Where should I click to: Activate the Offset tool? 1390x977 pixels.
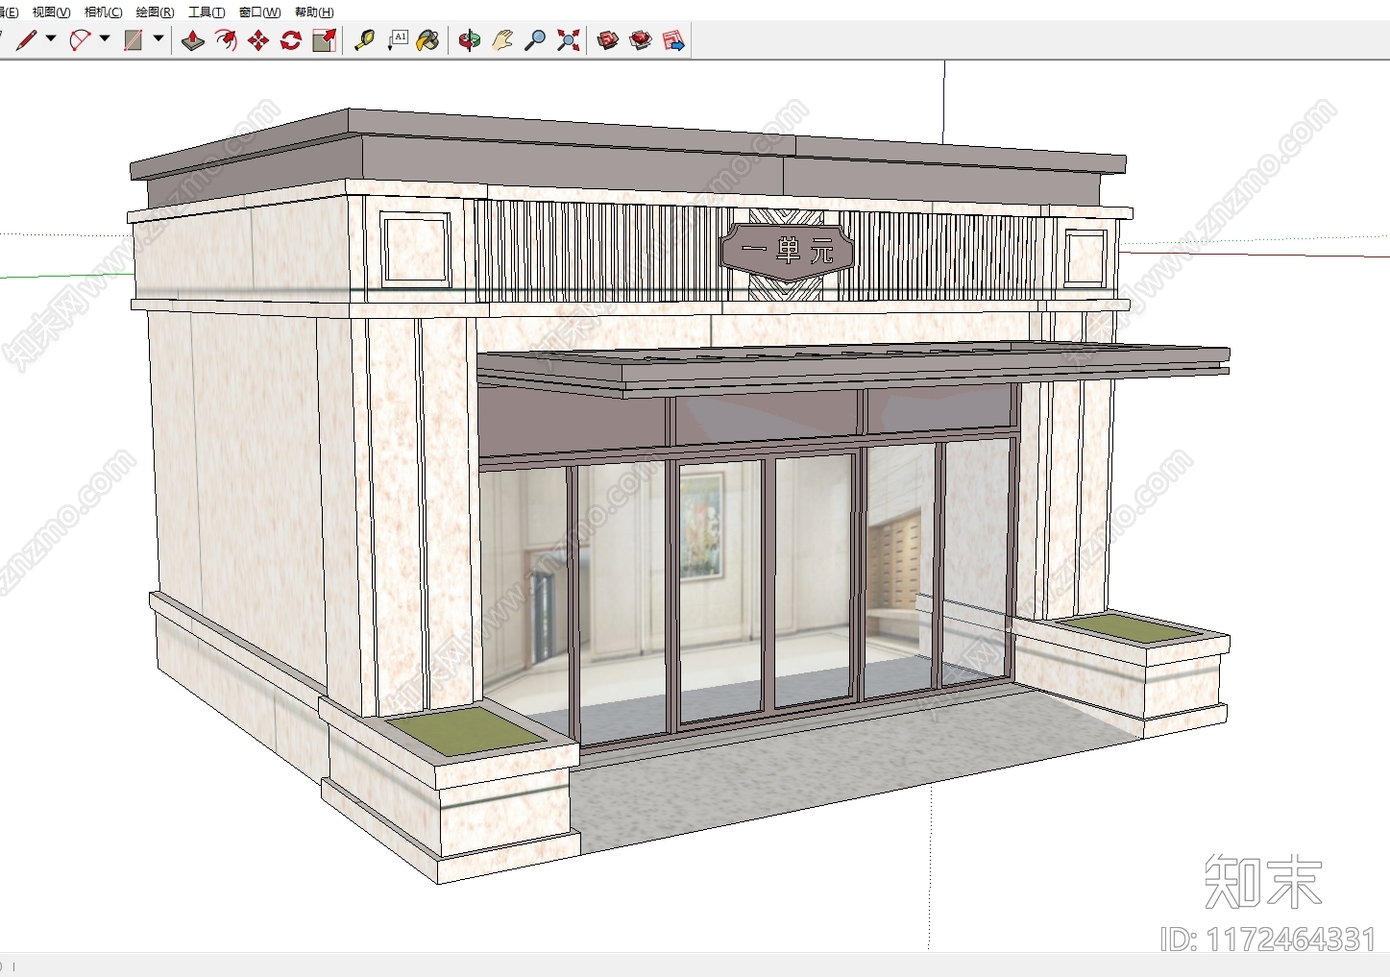226,40
